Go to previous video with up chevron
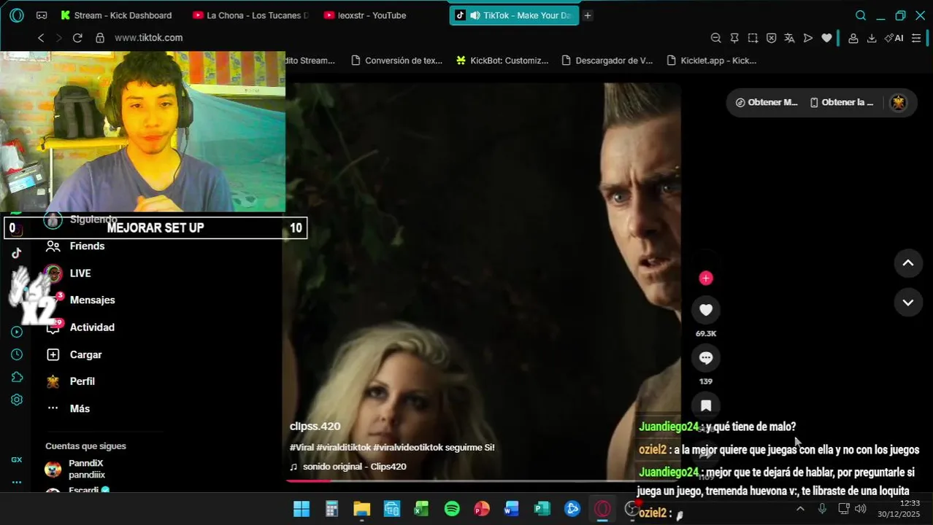Image resolution: width=933 pixels, height=525 pixels. 908,263
